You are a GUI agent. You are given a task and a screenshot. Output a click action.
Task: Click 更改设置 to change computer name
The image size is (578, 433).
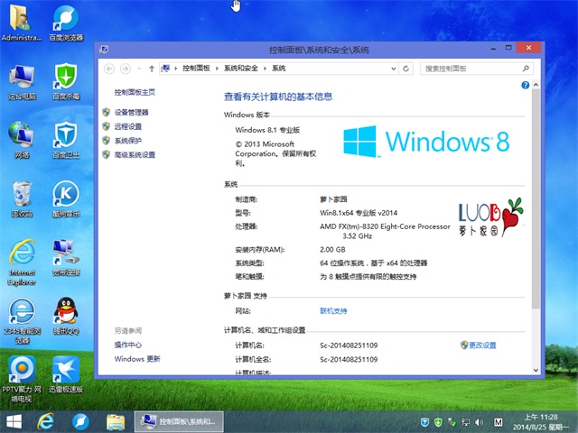482,345
